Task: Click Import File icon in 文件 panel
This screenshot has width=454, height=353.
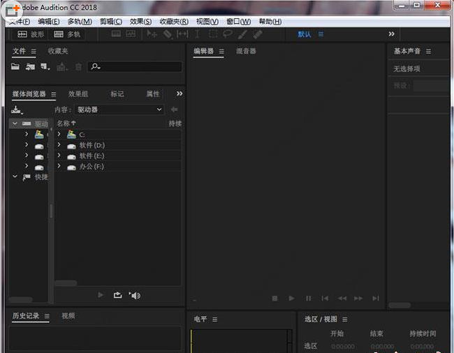Action: (30, 67)
